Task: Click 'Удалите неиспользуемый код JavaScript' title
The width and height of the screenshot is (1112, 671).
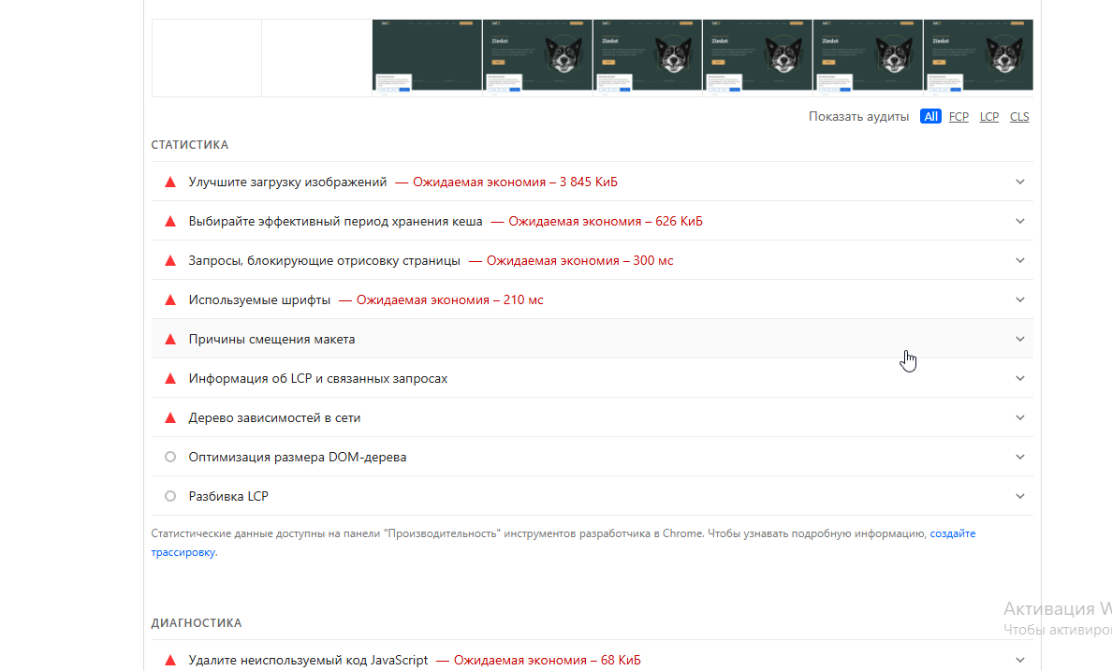Action: (308, 661)
